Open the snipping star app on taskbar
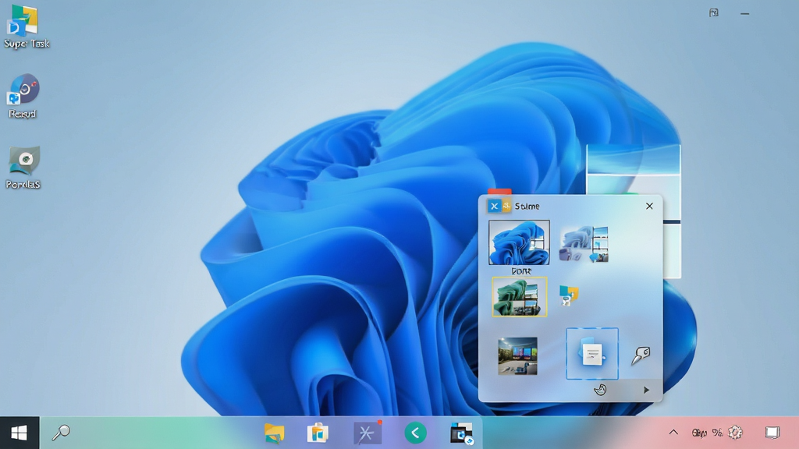The height and width of the screenshot is (449, 799). pos(367,433)
